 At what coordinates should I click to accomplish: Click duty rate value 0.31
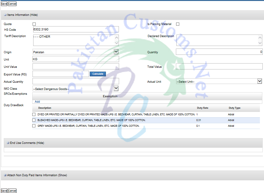pyautogui.click(x=199, y=120)
